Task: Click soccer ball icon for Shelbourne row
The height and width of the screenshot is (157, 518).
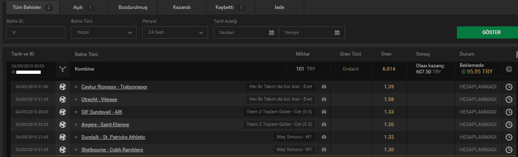Action: coord(62,150)
